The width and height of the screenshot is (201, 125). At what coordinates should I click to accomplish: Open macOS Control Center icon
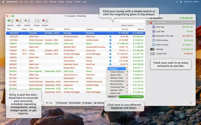[x=181, y=2]
